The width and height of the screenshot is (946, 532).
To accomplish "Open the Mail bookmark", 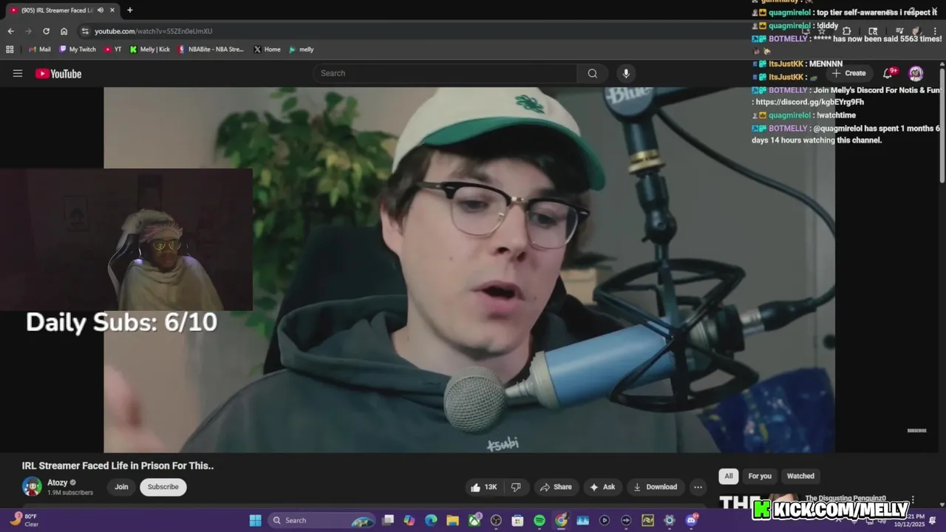I will pos(39,50).
